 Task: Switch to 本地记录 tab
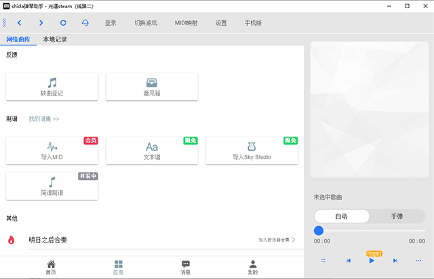point(55,39)
